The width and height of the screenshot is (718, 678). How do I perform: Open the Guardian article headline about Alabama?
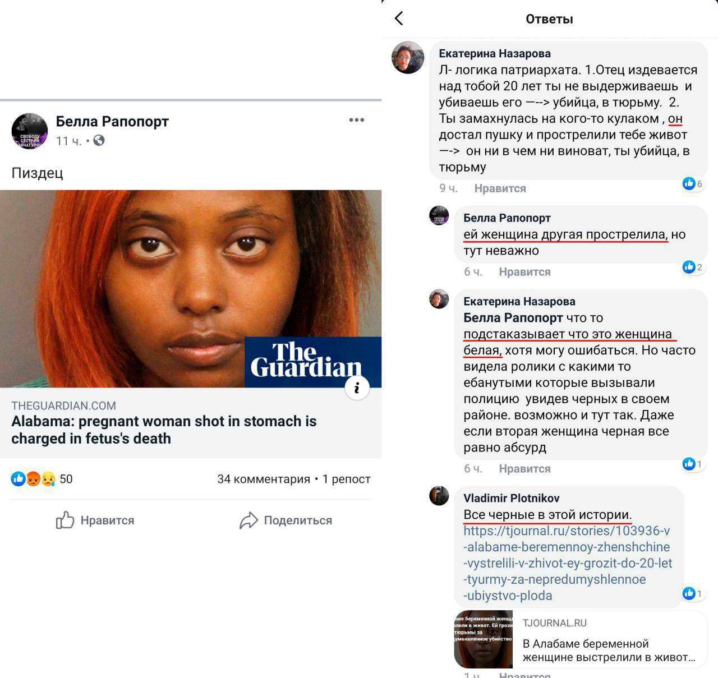coord(164,430)
